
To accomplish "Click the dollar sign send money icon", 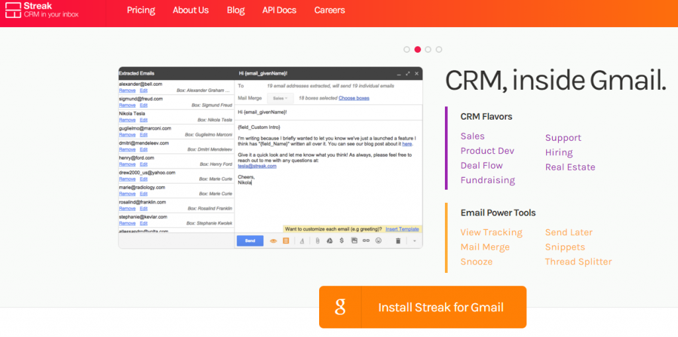I will point(341,241).
